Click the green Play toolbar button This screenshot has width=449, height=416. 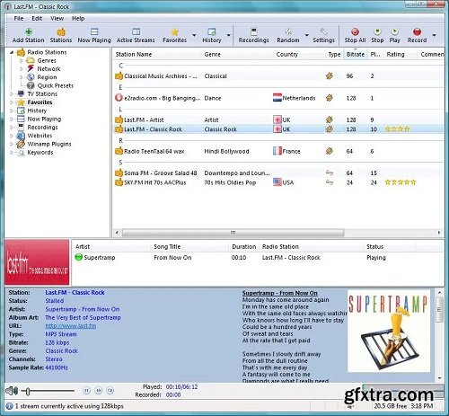pyautogui.click(x=394, y=35)
